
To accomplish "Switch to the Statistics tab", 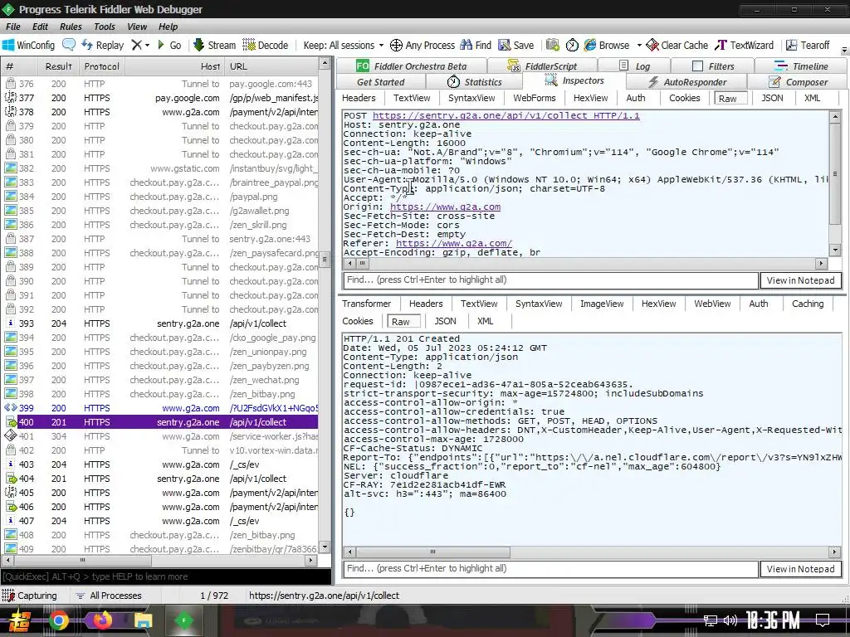I will click(474, 82).
